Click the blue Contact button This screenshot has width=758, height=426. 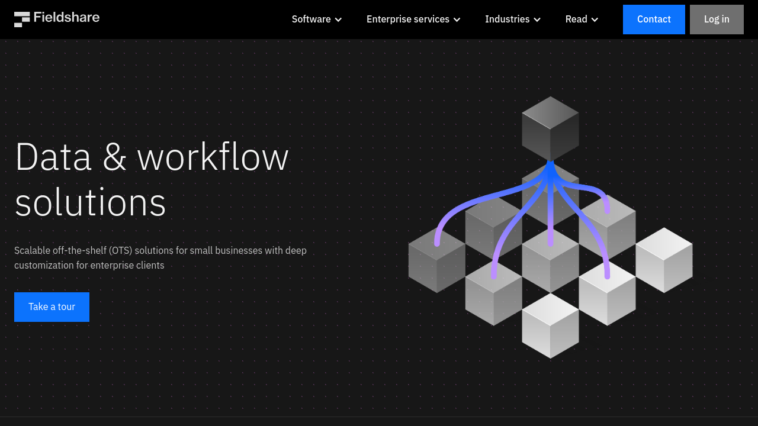(x=654, y=20)
